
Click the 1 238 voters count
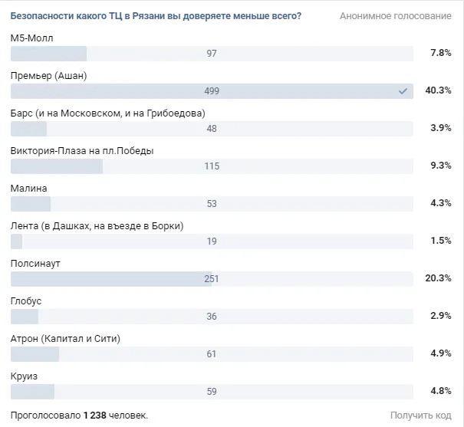pos(94,416)
